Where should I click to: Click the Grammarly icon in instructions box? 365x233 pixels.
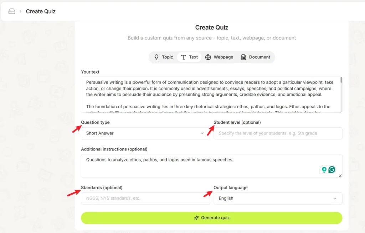332,170
